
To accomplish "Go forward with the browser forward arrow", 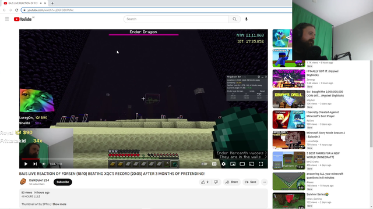I will point(10,10).
